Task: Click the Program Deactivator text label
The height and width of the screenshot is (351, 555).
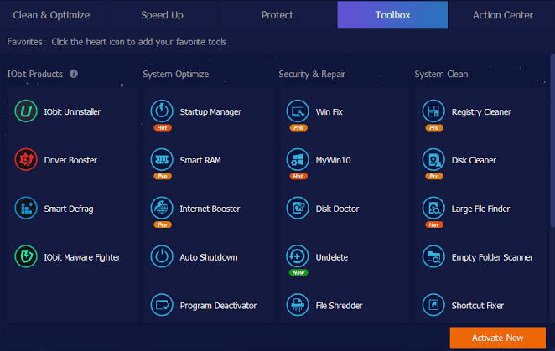Action: 218,306
